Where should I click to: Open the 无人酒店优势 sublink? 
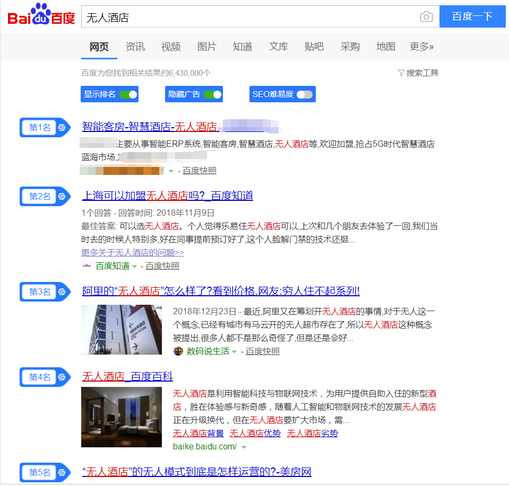click(x=255, y=433)
